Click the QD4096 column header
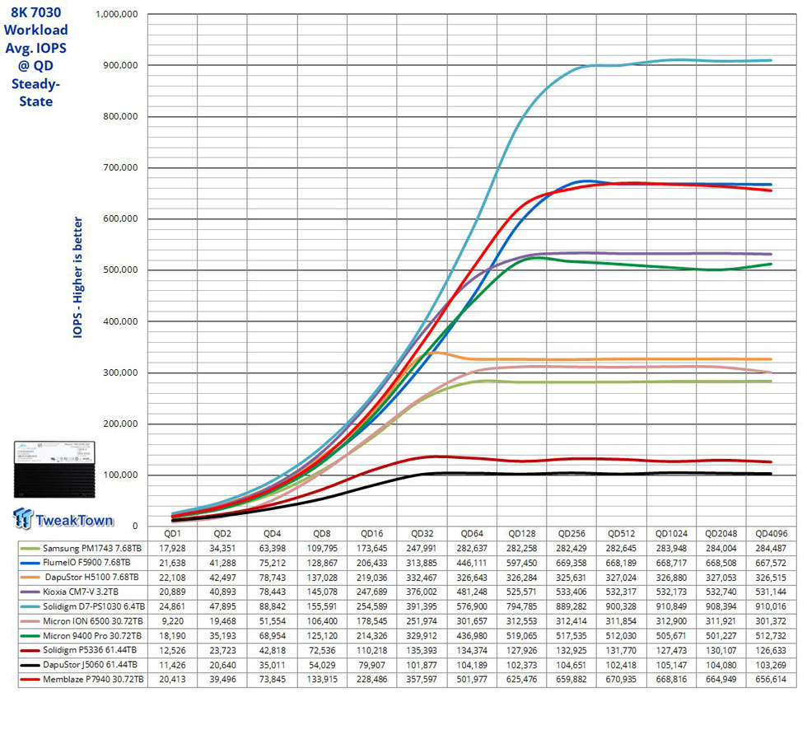 coord(771,534)
